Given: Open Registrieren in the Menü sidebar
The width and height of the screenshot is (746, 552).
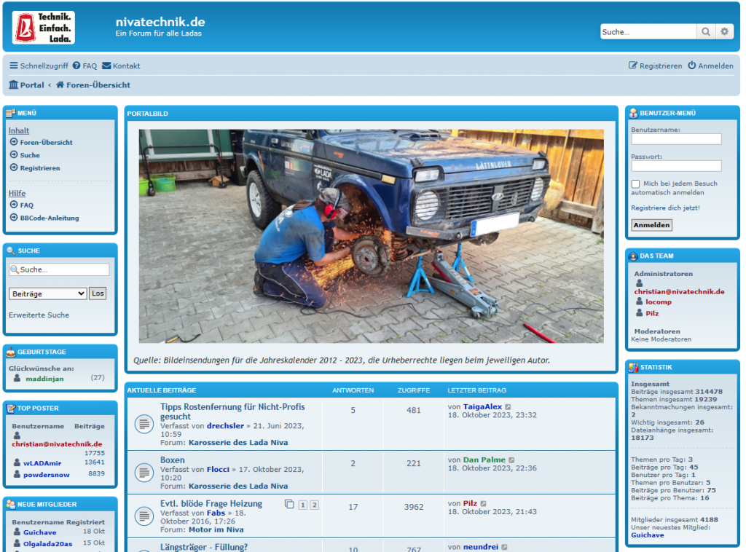Looking at the screenshot, I should [40, 167].
